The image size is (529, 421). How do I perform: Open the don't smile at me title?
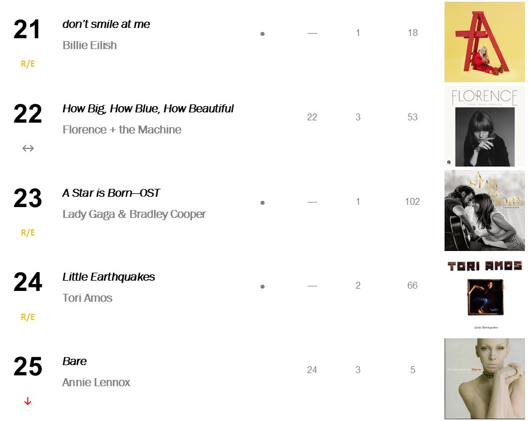(x=106, y=25)
